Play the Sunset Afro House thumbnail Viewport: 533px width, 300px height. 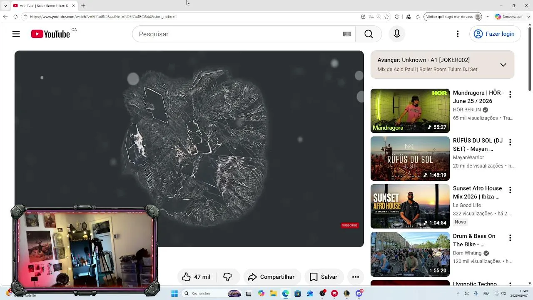coord(410,206)
